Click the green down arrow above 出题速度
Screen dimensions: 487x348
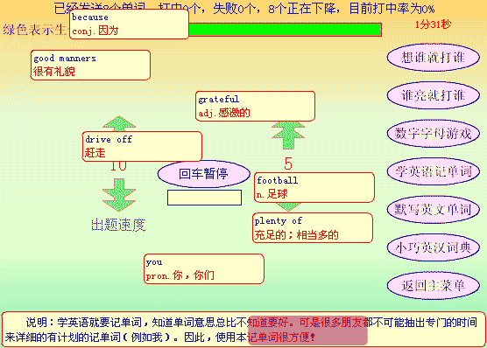(x=119, y=195)
